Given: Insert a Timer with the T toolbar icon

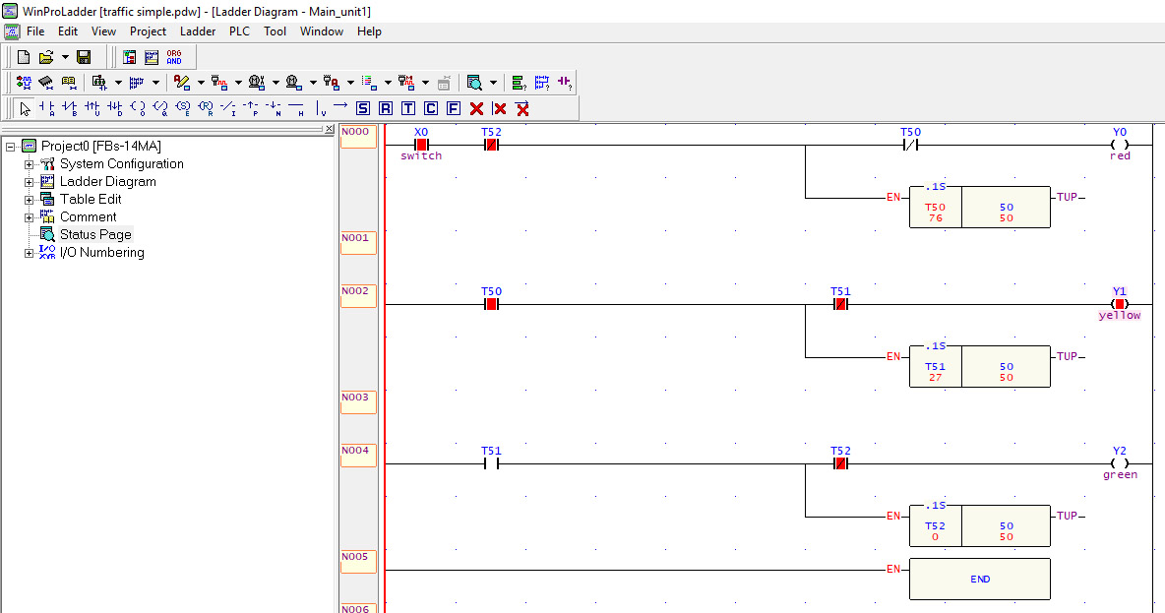Looking at the screenshot, I should [x=407, y=108].
